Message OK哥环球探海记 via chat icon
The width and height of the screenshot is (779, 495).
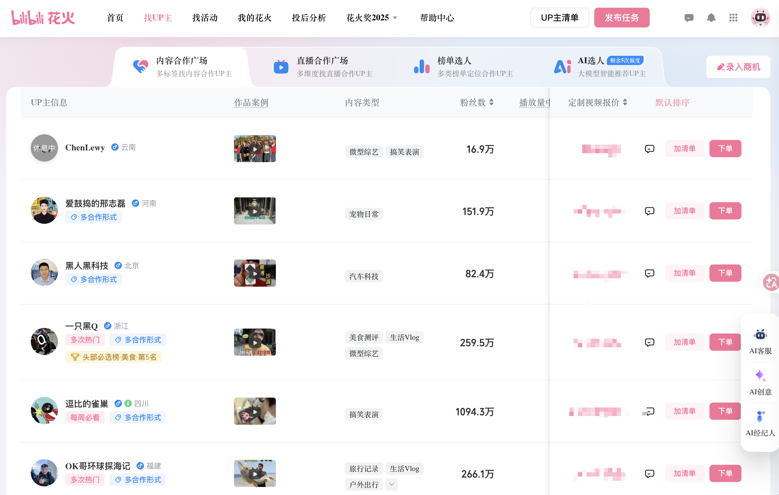(649, 474)
